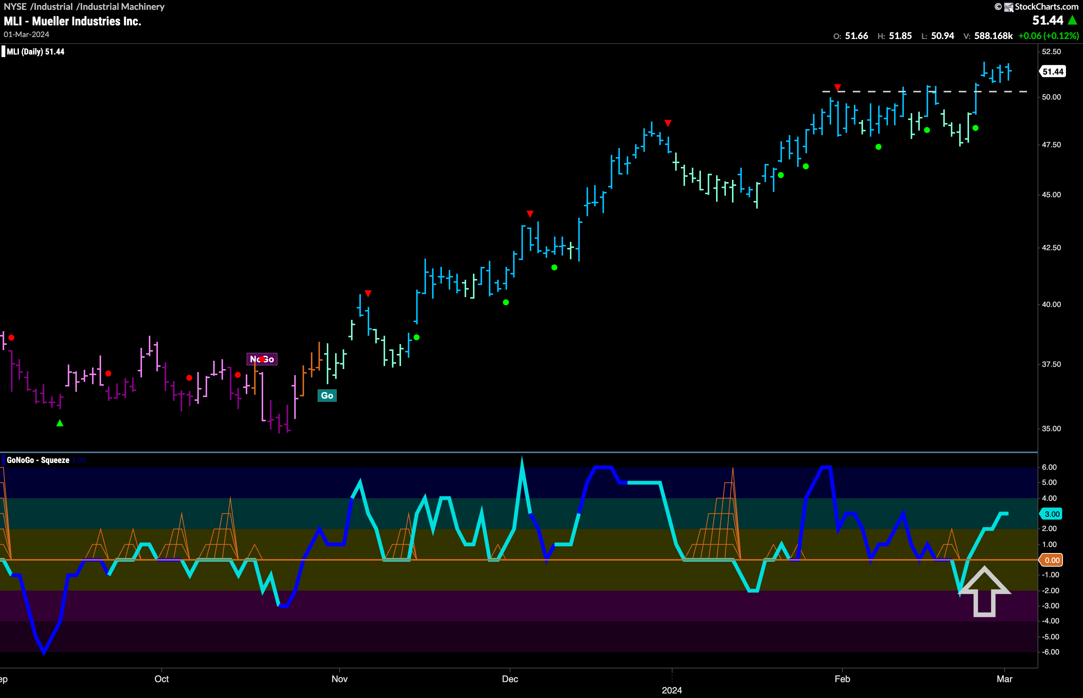Click the Mar label on the time axis

point(1005,679)
